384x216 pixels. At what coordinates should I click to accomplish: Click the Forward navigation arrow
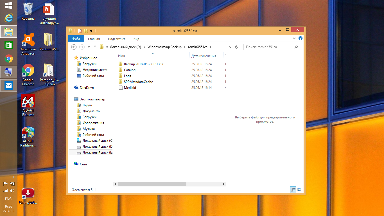click(82, 47)
